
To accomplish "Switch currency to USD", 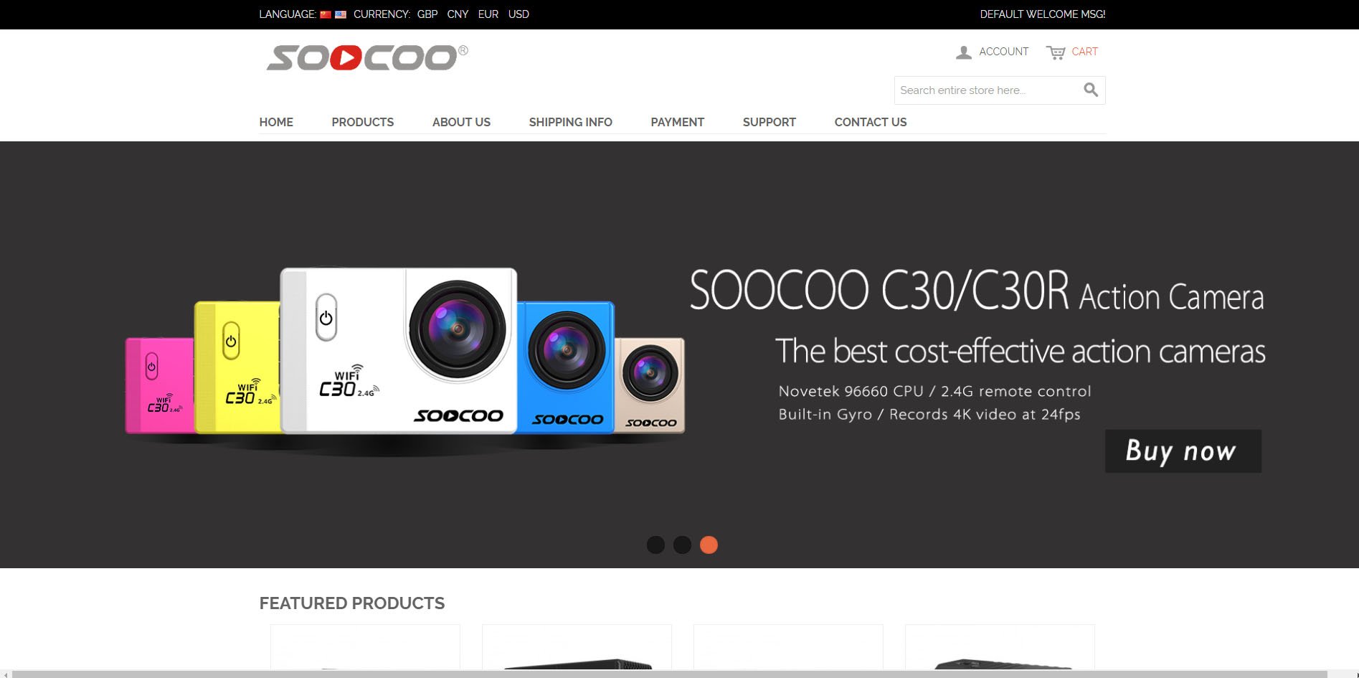I will pyautogui.click(x=518, y=14).
